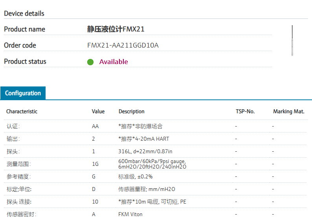The width and height of the screenshot is (312, 224).
Task: Click the FKM Viton seal description
Action: click(x=130, y=214)
